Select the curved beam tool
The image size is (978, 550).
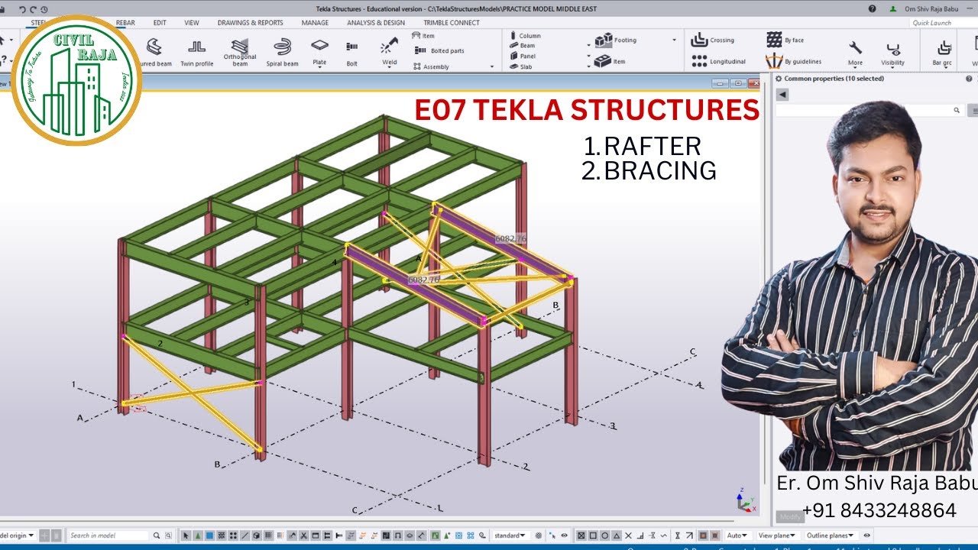[156, 52]
